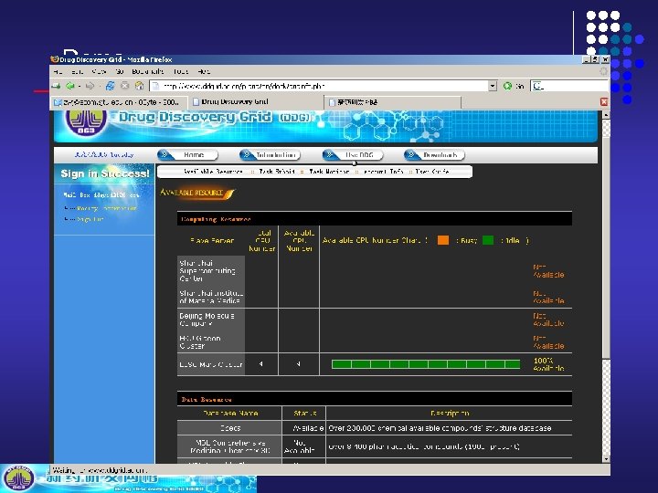Open the Task Submit submenu link
Viewport: 658px width, 493px height.
pyautogui.click(x=277, y=172)
